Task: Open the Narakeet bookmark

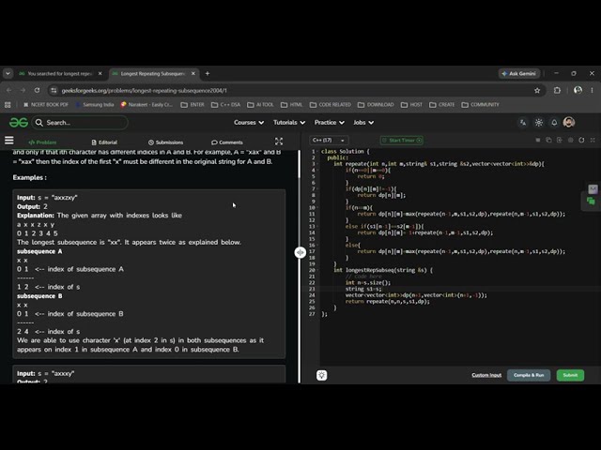Action: (146, 104)
